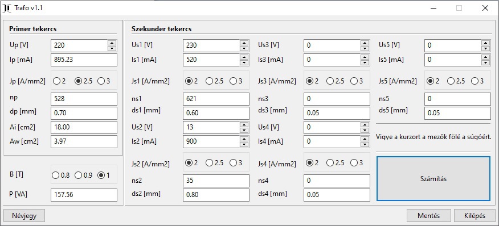Decrease Us1 voltage with down arrow
The width and height of the screenshot is (499, 226).
[x=244, y=49]
